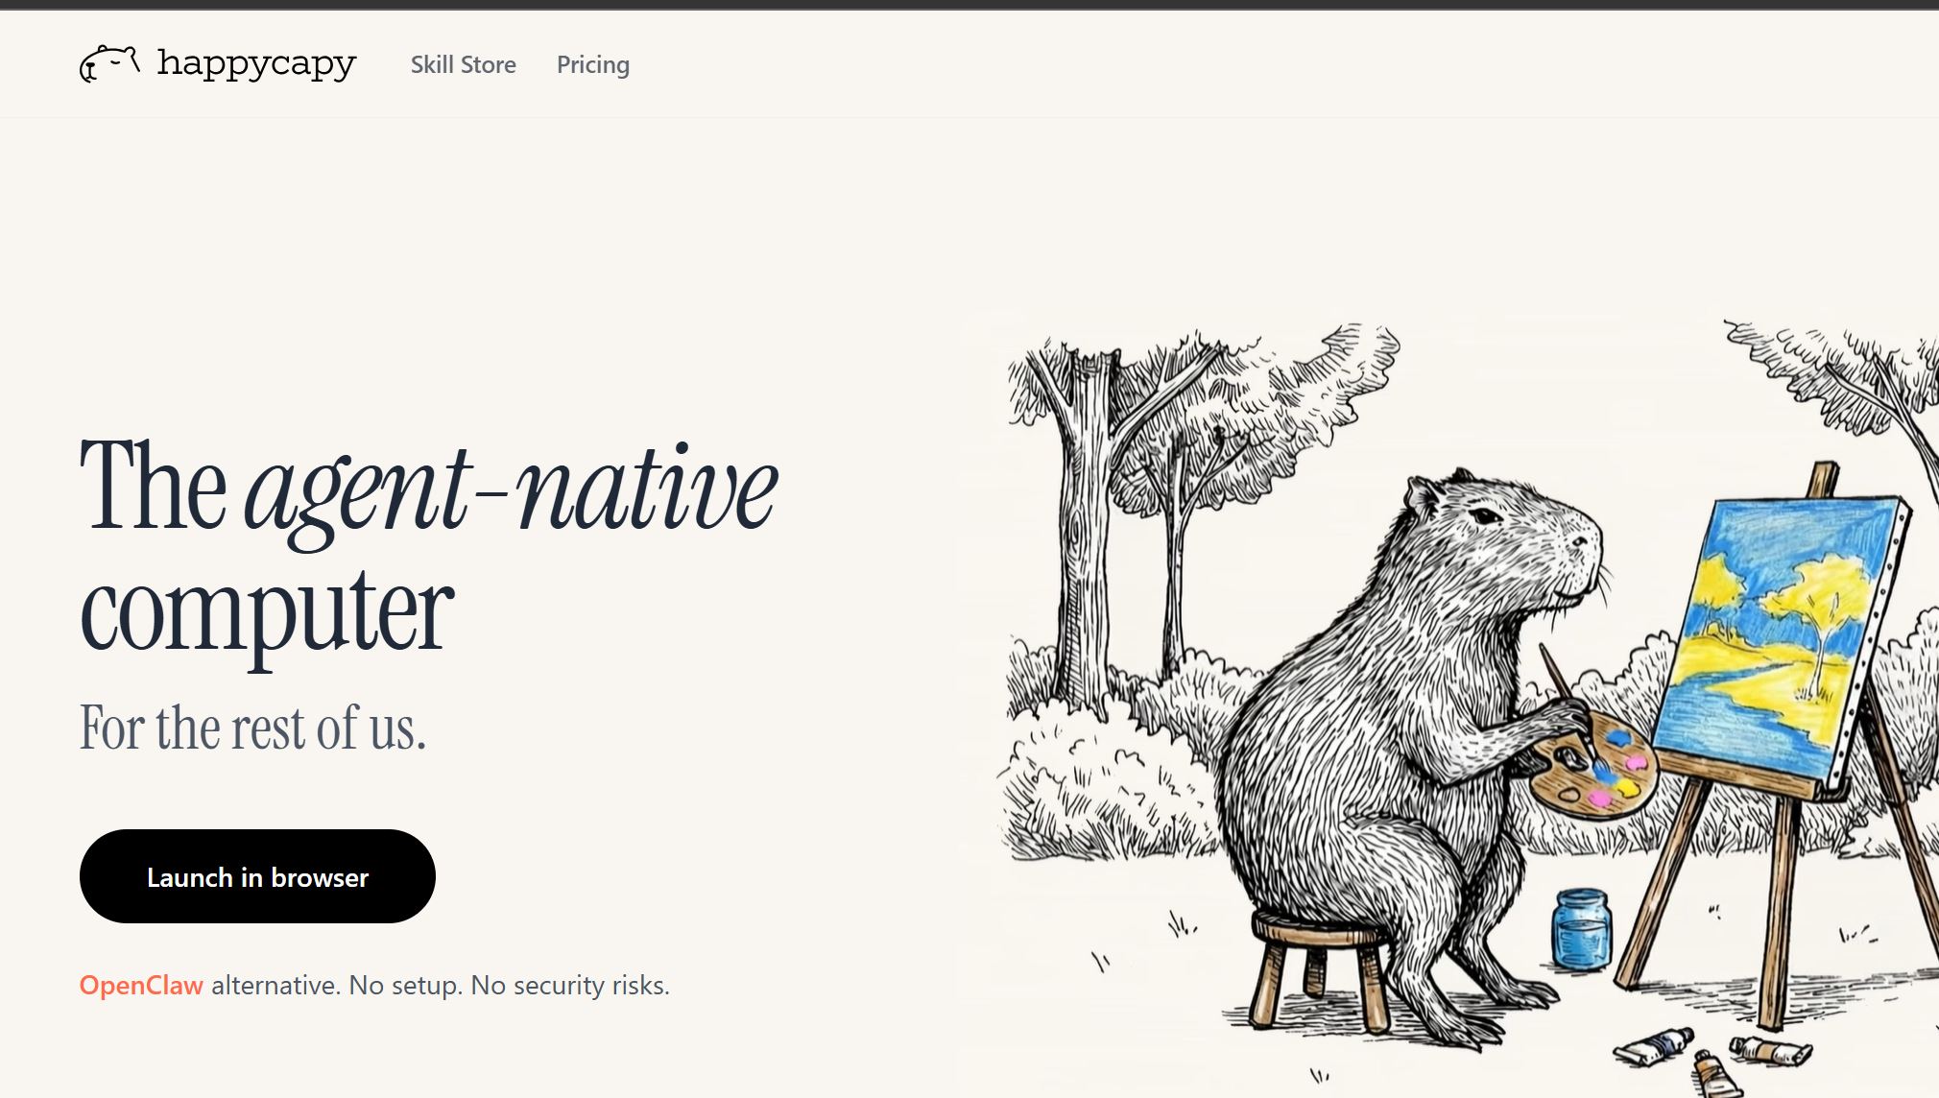Click the "For the rest of us." subtitle
The image size is (1939, 1098).
[x=251, y=728]
